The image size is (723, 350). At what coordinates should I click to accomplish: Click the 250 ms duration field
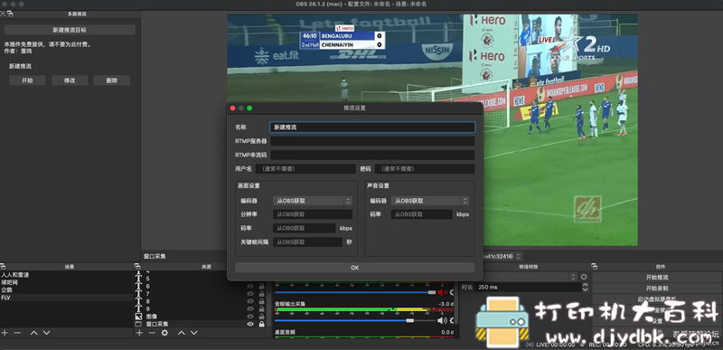(x=528, y=287)
